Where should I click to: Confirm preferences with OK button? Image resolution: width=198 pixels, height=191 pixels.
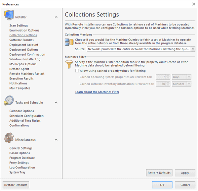click(x=162, y=185)
